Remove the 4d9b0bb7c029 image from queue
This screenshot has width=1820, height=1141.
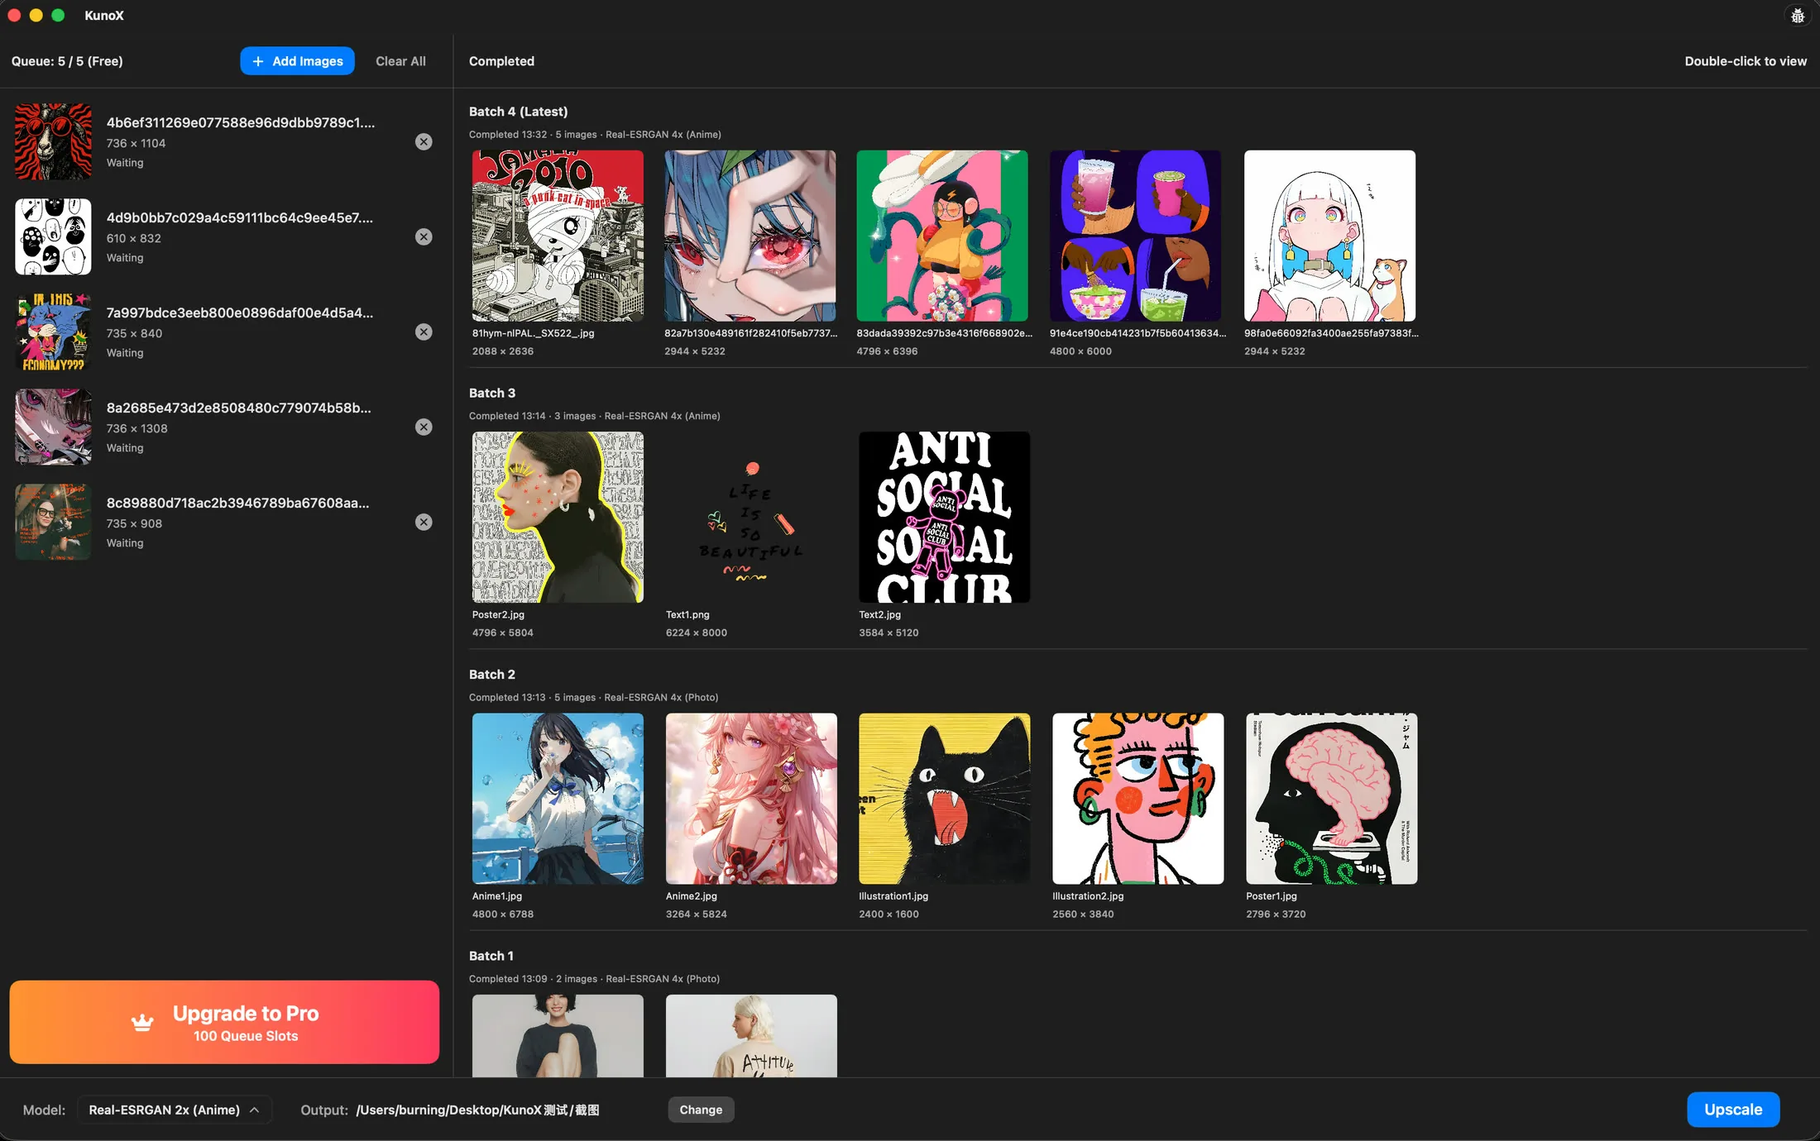[x=424, y=236]
